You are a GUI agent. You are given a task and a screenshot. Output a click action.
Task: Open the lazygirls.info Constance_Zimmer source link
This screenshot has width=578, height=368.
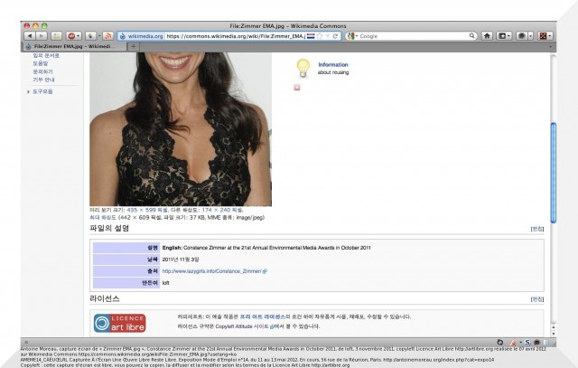pyautogui.click(x=213, y=270)
